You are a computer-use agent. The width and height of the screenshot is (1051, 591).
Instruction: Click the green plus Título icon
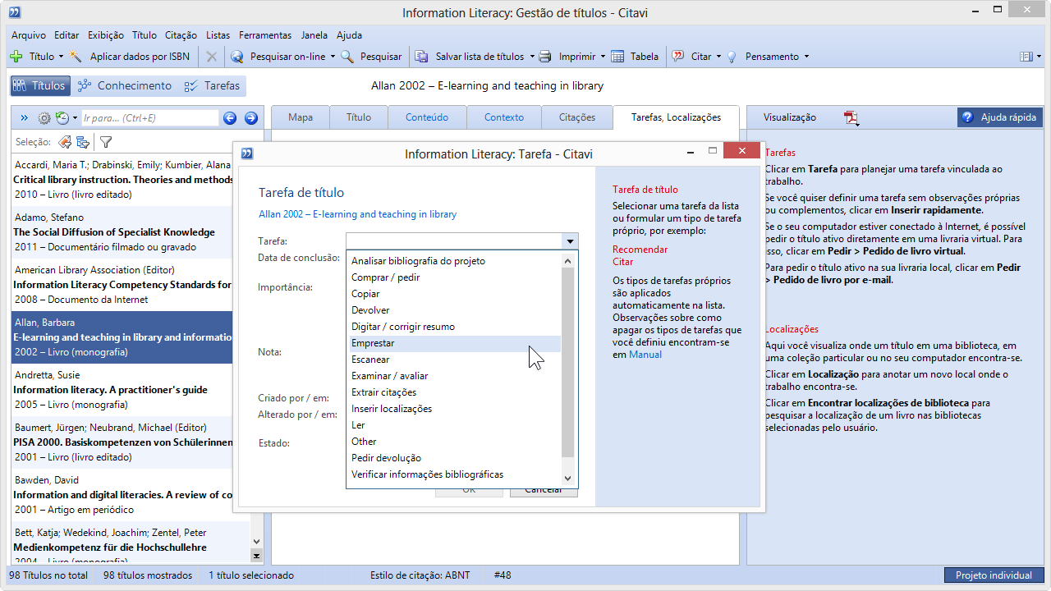click(16, 57)
